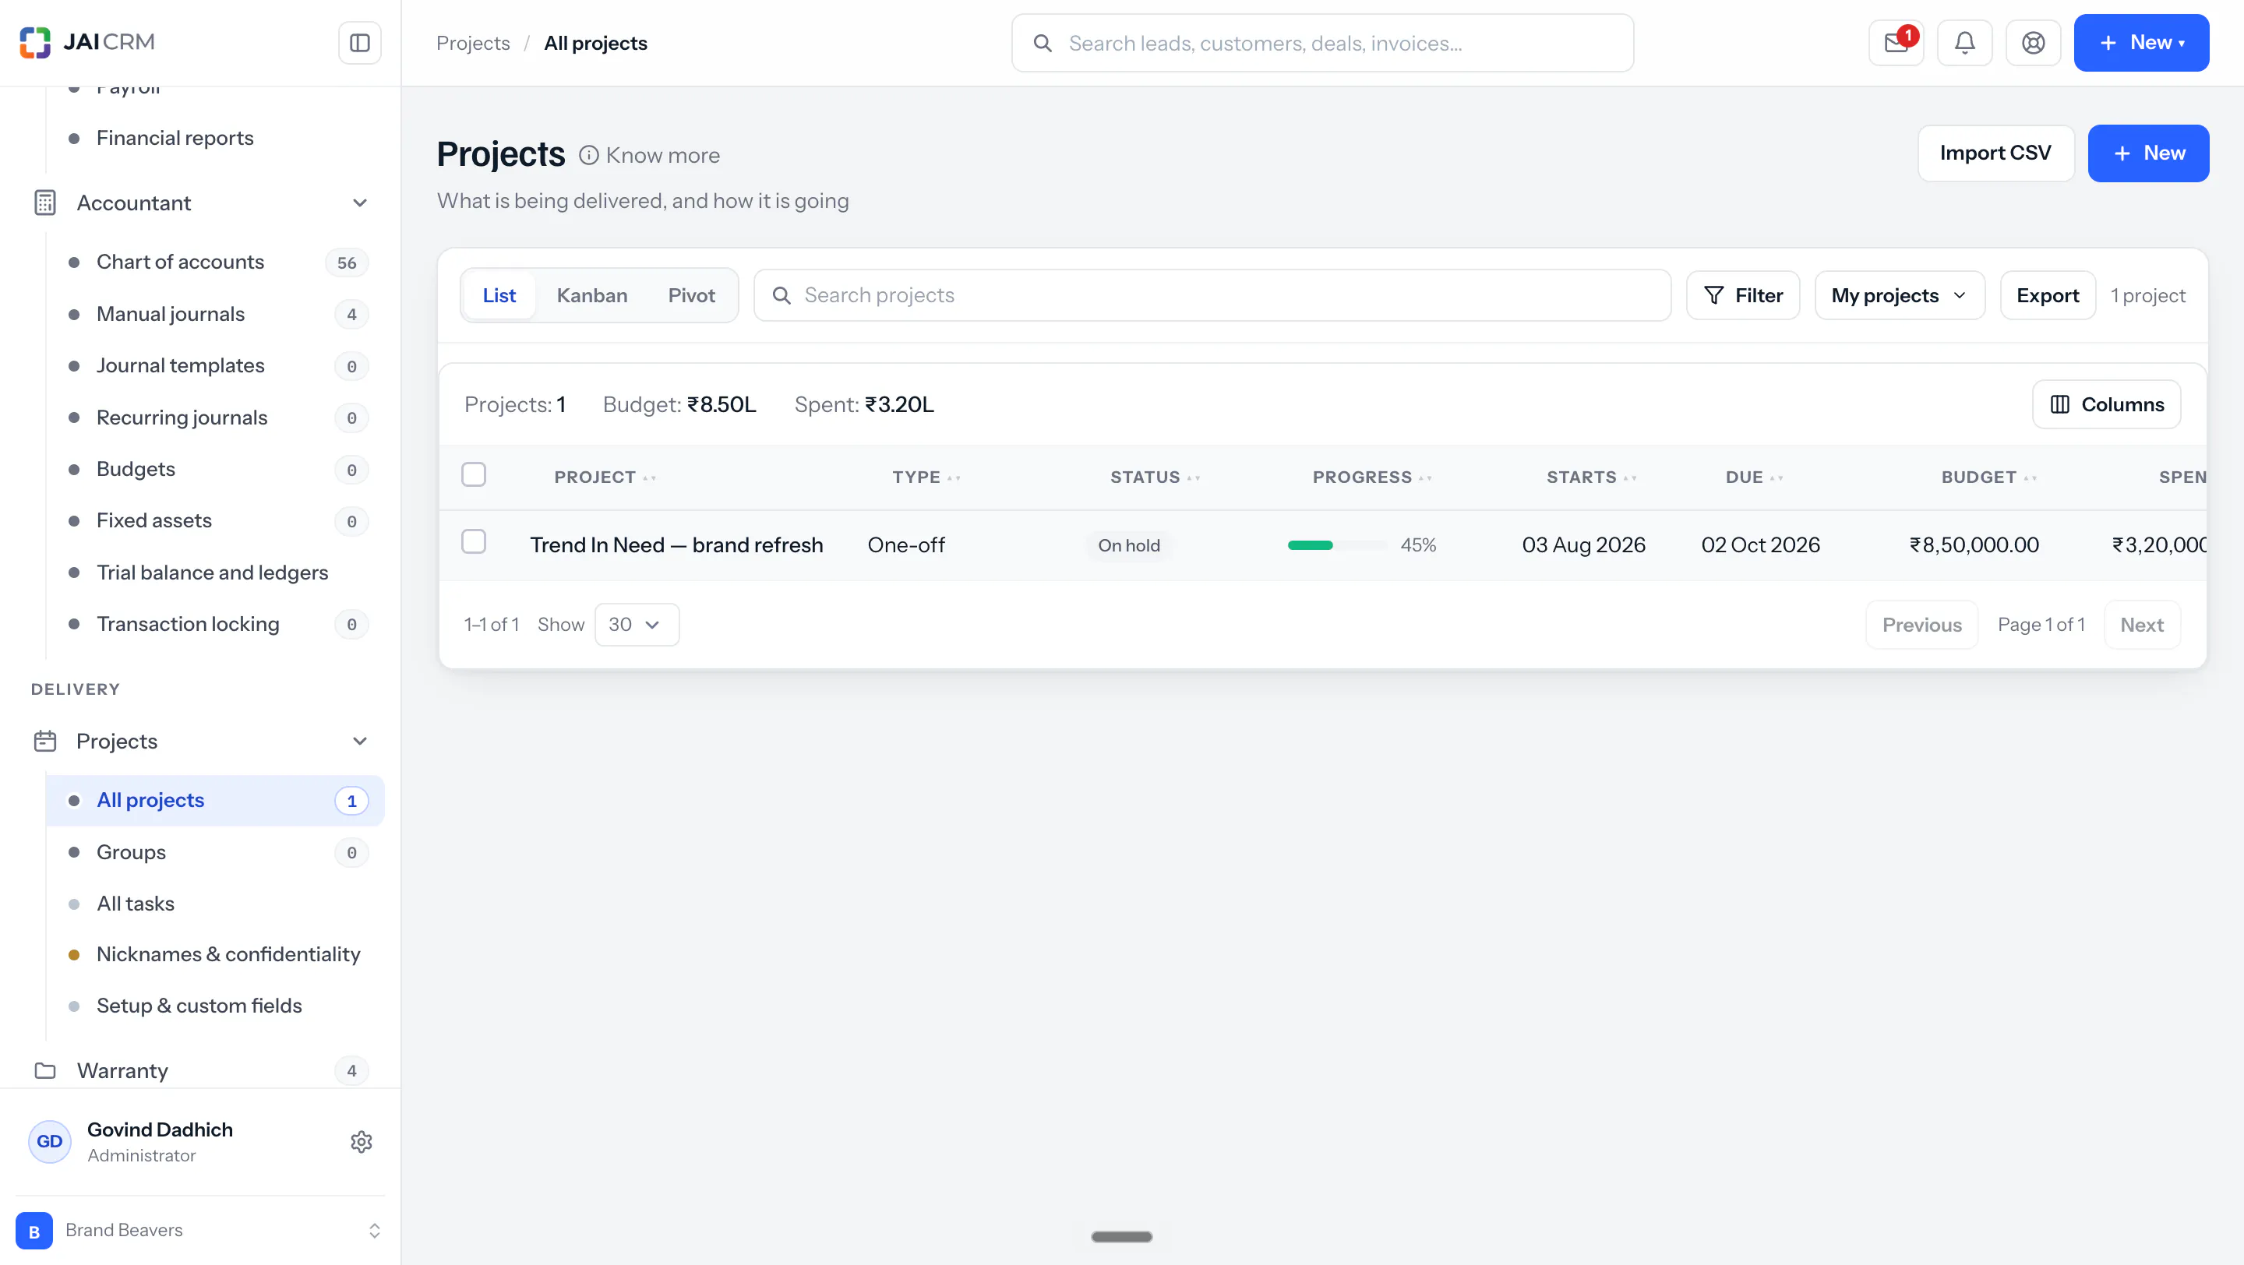Screen dimensions: 2244x1265
Task: Open Budgets in sidebar
Action: (215, 469)
